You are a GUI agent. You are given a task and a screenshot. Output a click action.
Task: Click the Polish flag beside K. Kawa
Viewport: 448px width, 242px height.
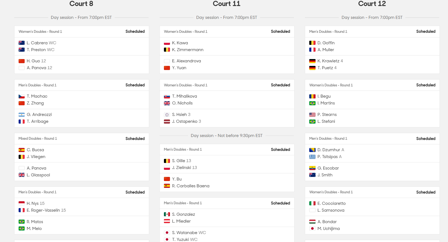(x=167, y=43)
